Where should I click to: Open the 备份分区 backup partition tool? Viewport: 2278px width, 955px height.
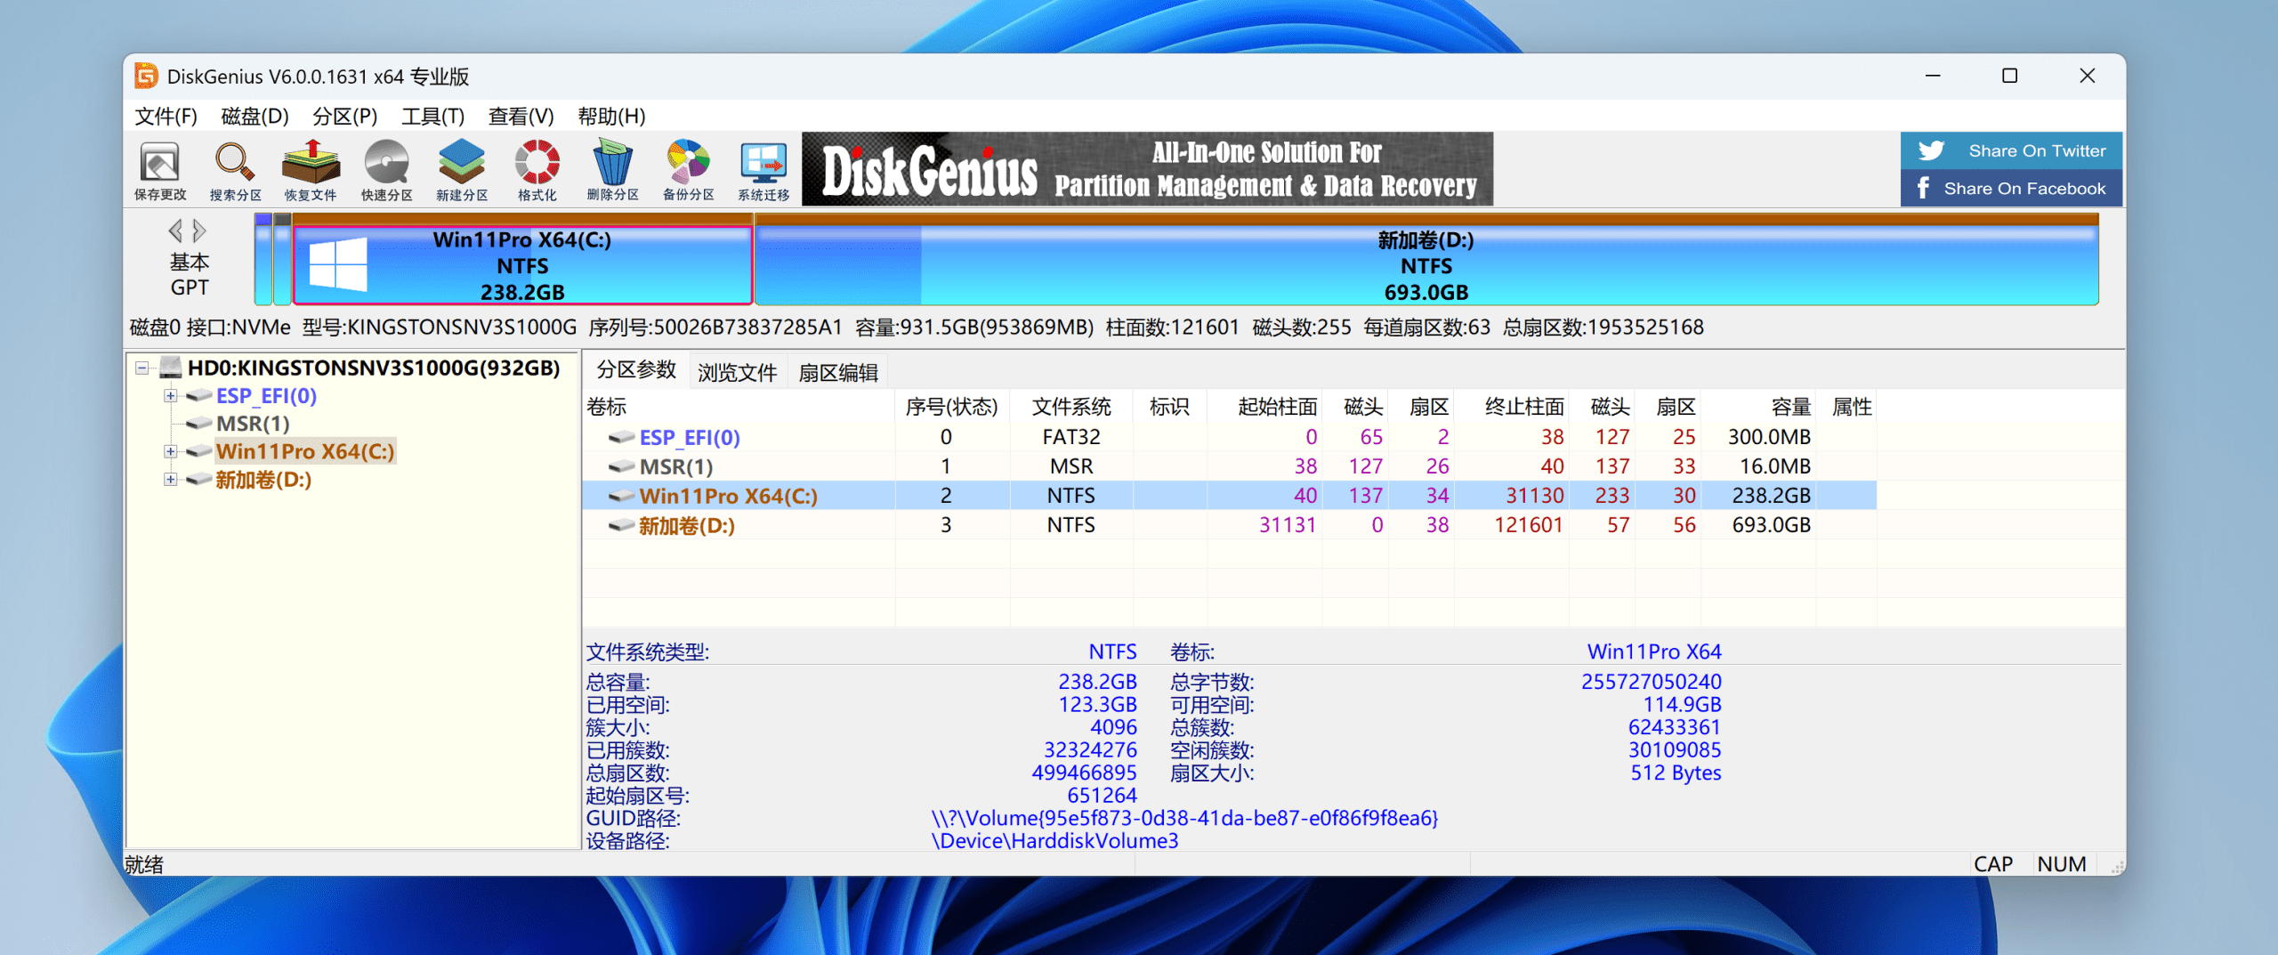tap(688, 170)
